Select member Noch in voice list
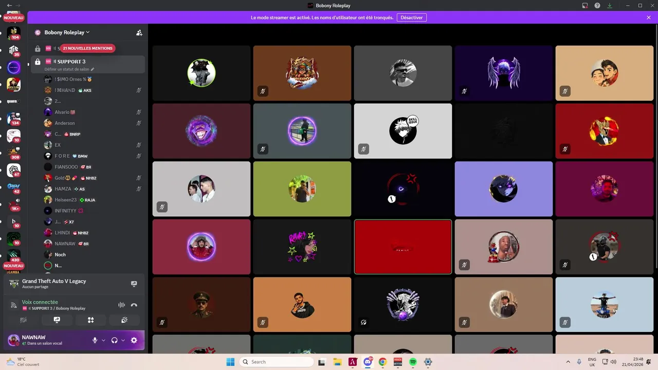 [93, 254]
